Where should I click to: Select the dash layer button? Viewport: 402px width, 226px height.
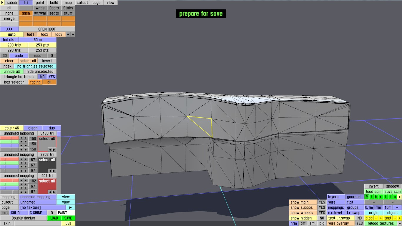point(26,13)
